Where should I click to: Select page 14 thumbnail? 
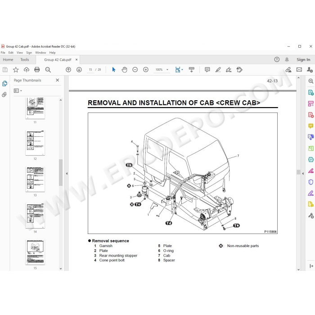35,216
